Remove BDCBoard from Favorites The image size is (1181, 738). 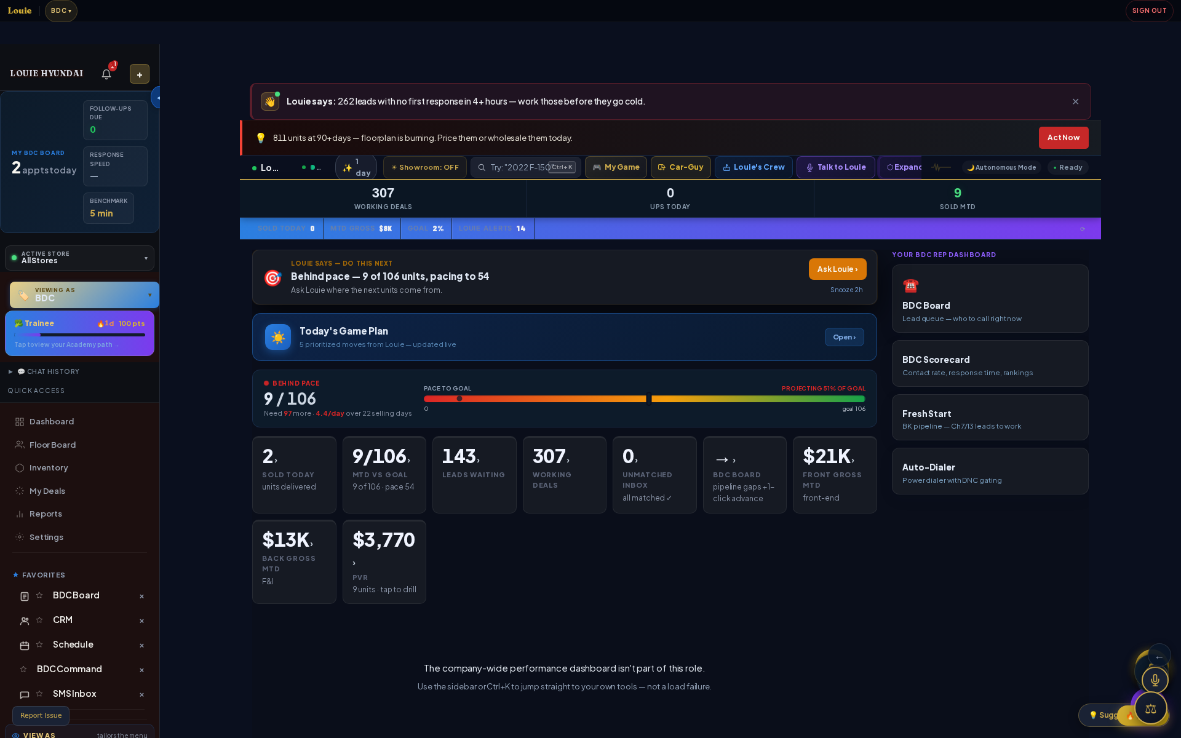[141, 597]
